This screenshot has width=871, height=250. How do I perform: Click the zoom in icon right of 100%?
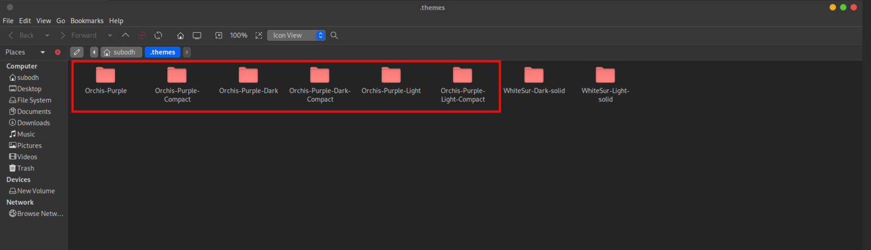click(x=259, y=35)
